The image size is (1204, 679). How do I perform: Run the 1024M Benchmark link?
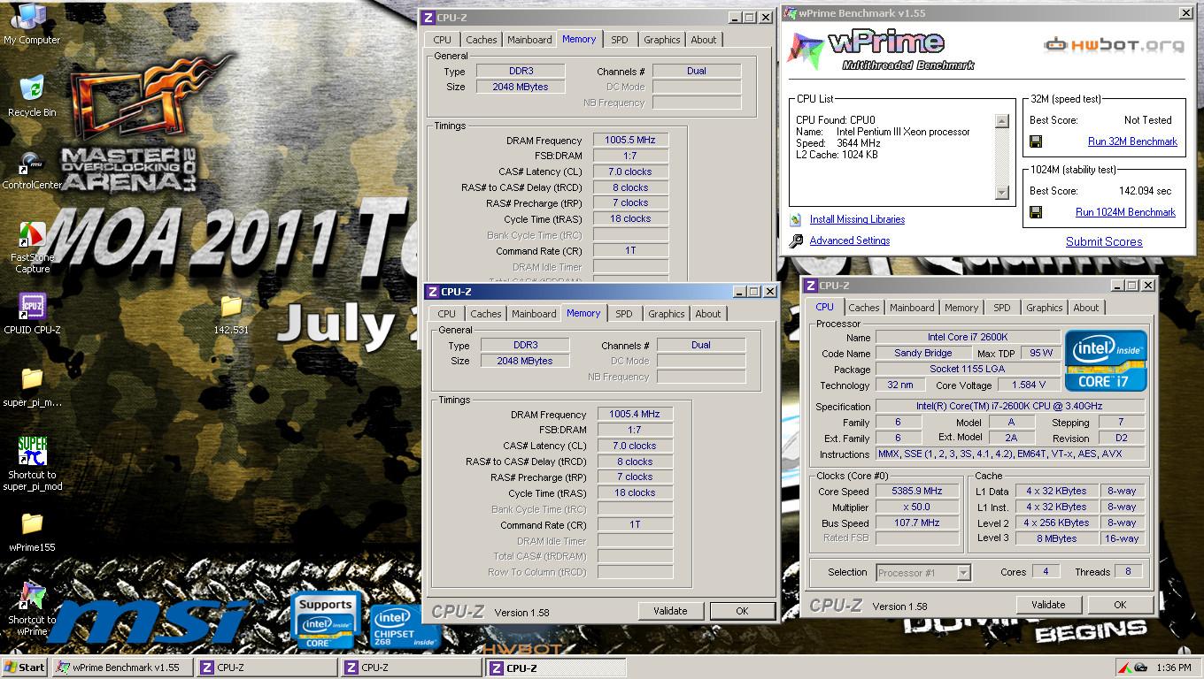[x=1125, y=212]
